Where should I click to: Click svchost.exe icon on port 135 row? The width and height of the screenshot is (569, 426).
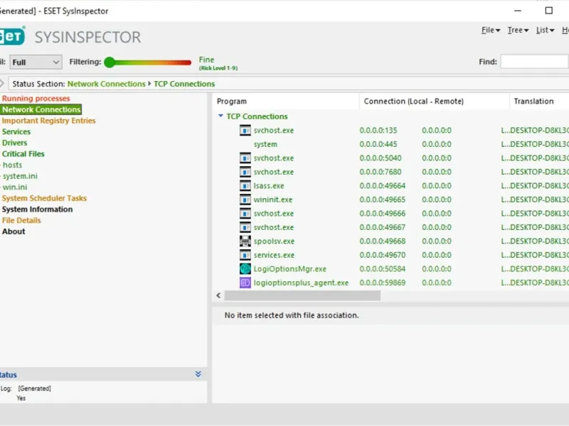(245, 131)
